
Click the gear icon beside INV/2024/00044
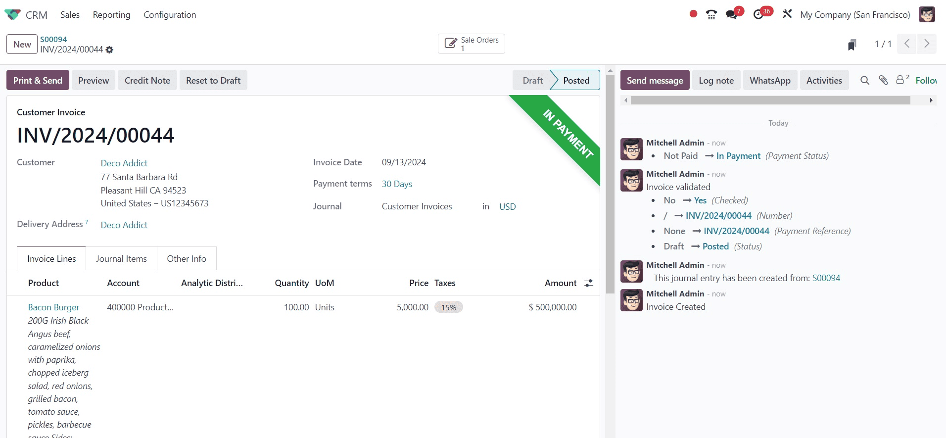109,50
